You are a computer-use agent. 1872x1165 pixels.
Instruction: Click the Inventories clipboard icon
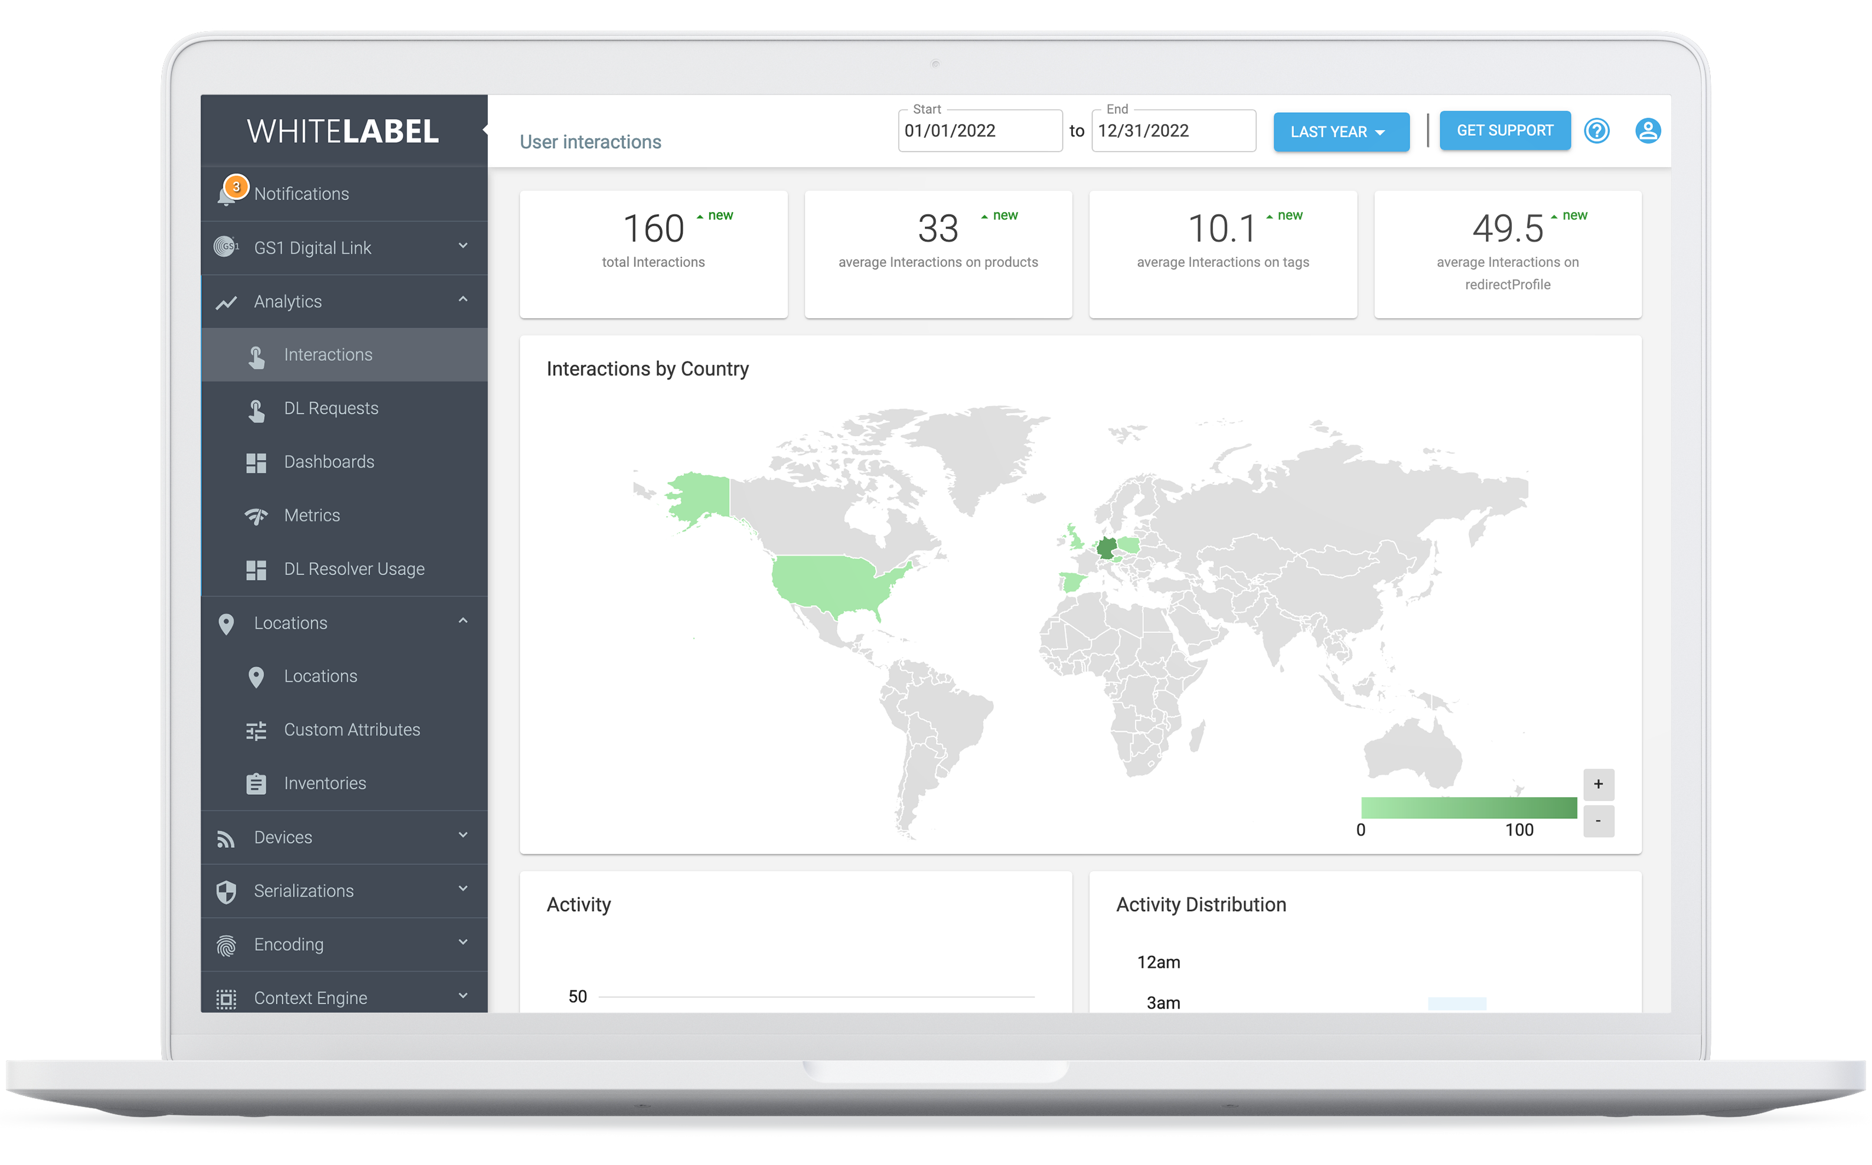point(256,783)
